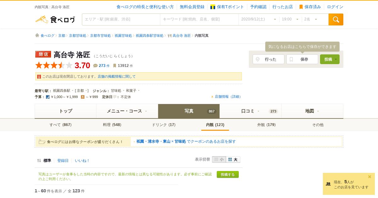Sort photos by 登録日
This screenshot has height=198, width=378.
coord(63,161)
